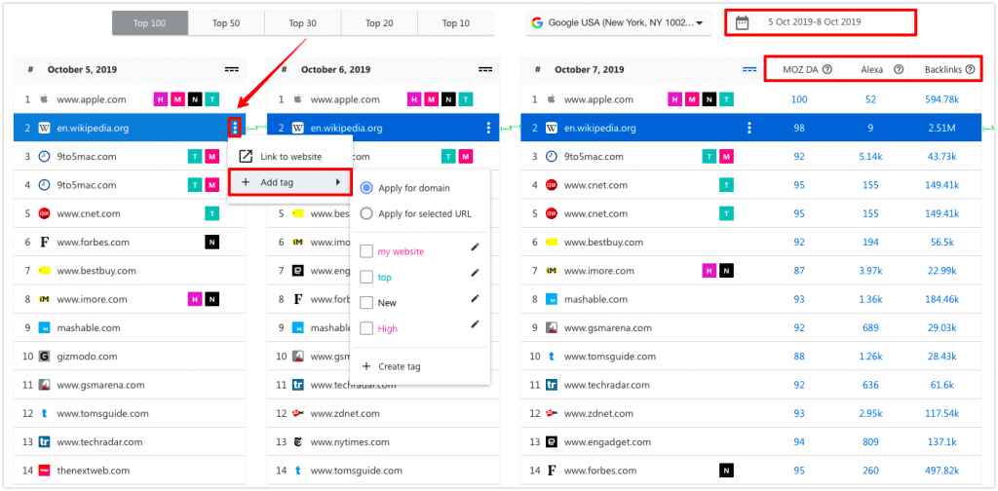The image size is (998, 491).
Task: Open the Google USA location dropdown
Action: coord(619,23)
